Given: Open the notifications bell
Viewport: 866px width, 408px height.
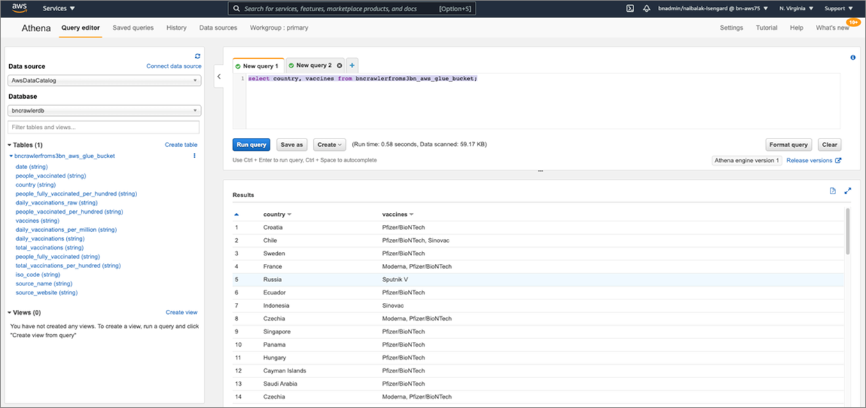Looking at the screenshot, I should coord(647,8).
